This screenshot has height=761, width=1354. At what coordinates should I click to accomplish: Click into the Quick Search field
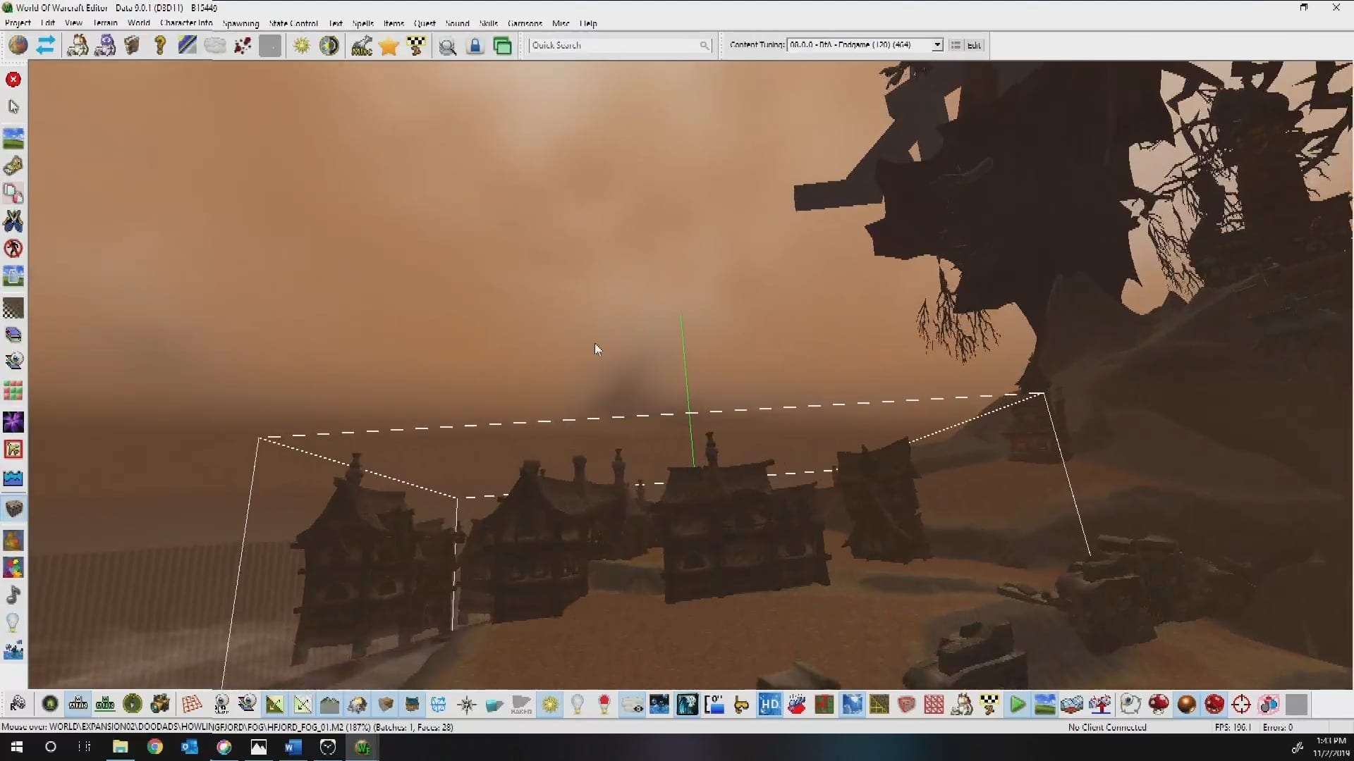[x=614, y=45]
